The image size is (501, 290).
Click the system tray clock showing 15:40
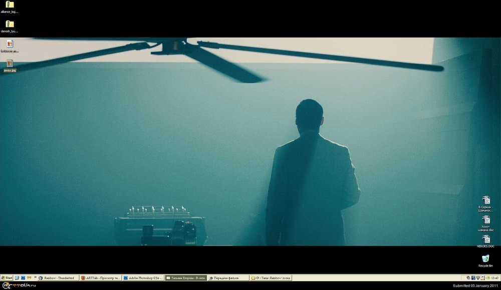point(494,277)
